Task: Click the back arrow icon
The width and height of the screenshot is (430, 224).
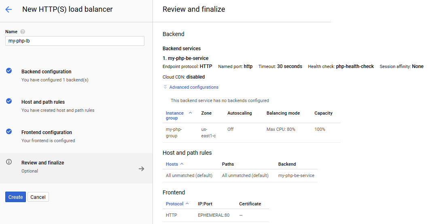Action: 8,10
